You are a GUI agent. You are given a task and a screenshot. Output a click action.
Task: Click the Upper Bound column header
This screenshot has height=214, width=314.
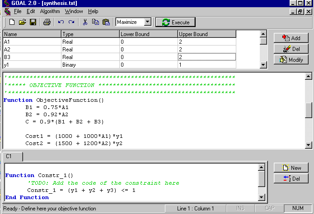click(207, 34)
